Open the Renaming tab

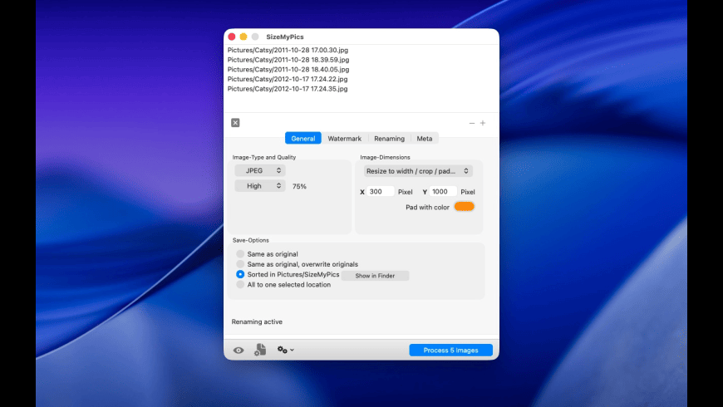389,138
